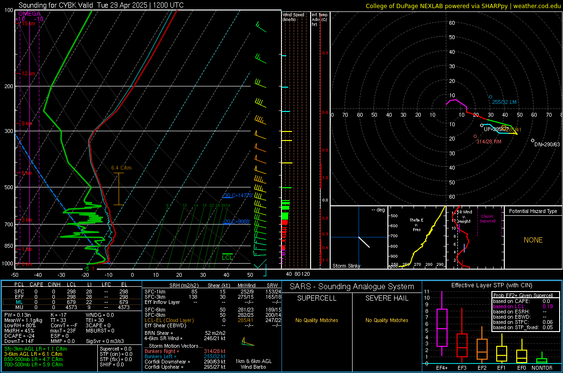
Task: Click the 'LowRH = 80%' value
Action: [20, 326]
